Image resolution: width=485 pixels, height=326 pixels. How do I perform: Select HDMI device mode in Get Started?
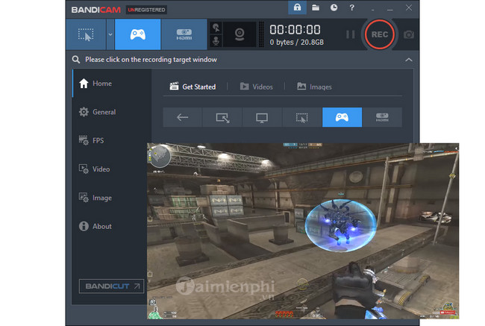point(382,117)
